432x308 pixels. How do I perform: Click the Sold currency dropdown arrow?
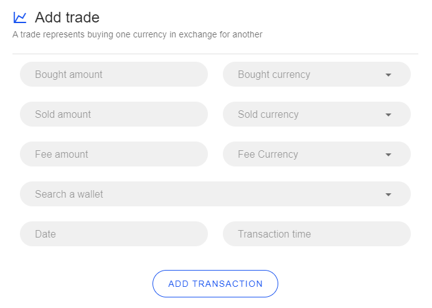point(388,115)
